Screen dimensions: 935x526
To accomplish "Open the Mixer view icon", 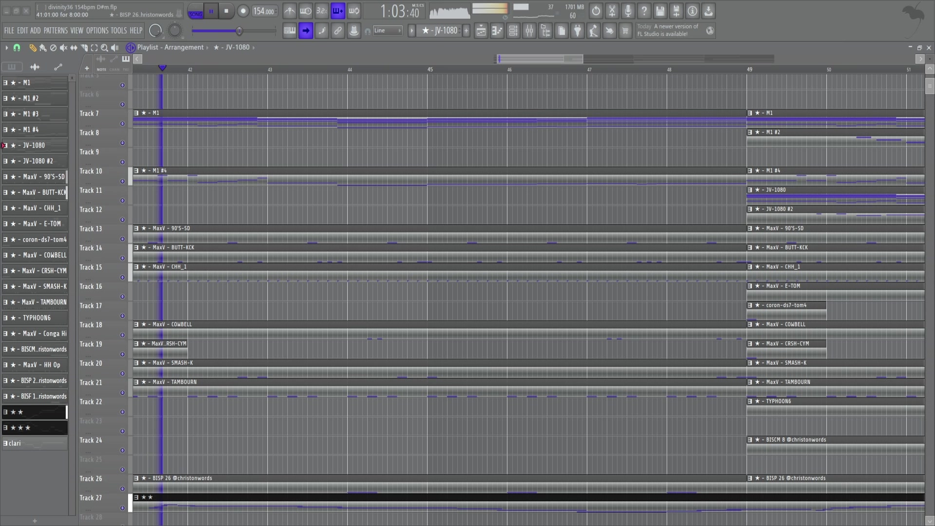I will pyautogui.click(x=529, y=31).
